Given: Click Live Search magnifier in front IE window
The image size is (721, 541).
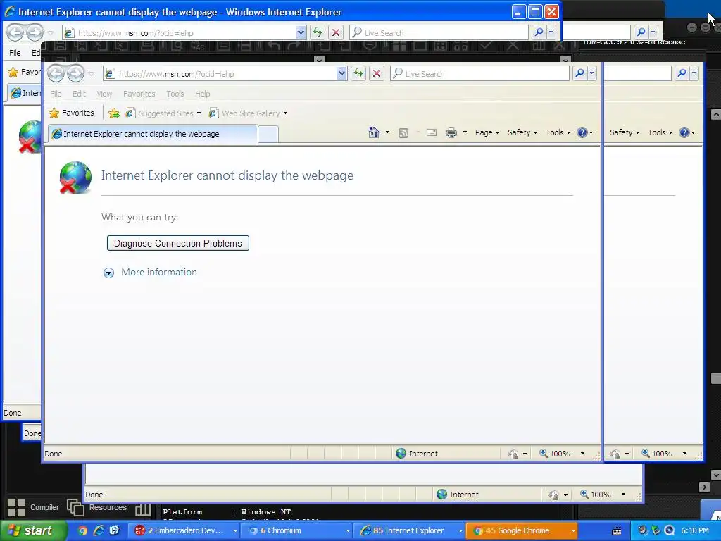Looking at the screenshot, I should click(x=580, y=73).
